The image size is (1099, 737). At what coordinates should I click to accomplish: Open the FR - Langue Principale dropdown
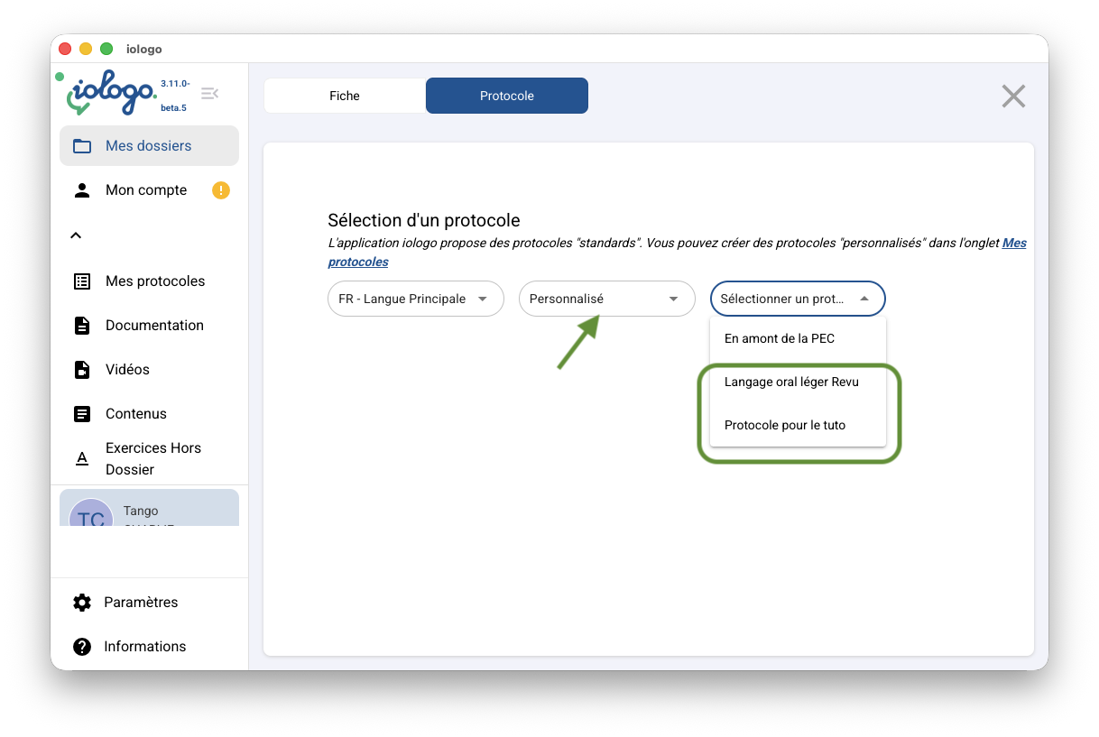point(415,299)
